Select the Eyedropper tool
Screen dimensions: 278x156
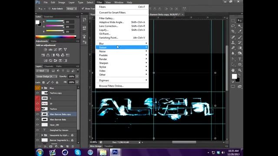point(240,32)
